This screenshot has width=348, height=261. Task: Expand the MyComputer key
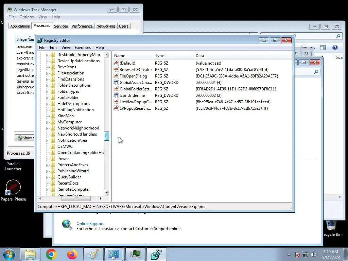47,122
